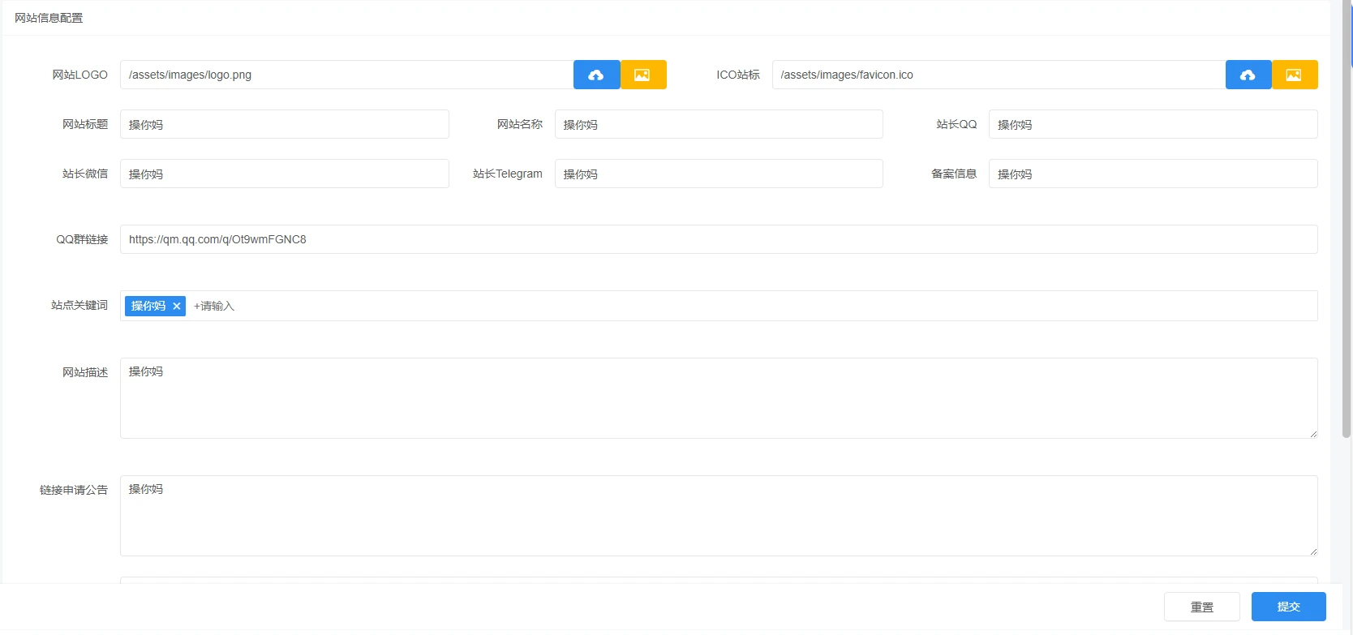
Task: Remove the keyword tag using its X icon
Action: coord(177,306)
